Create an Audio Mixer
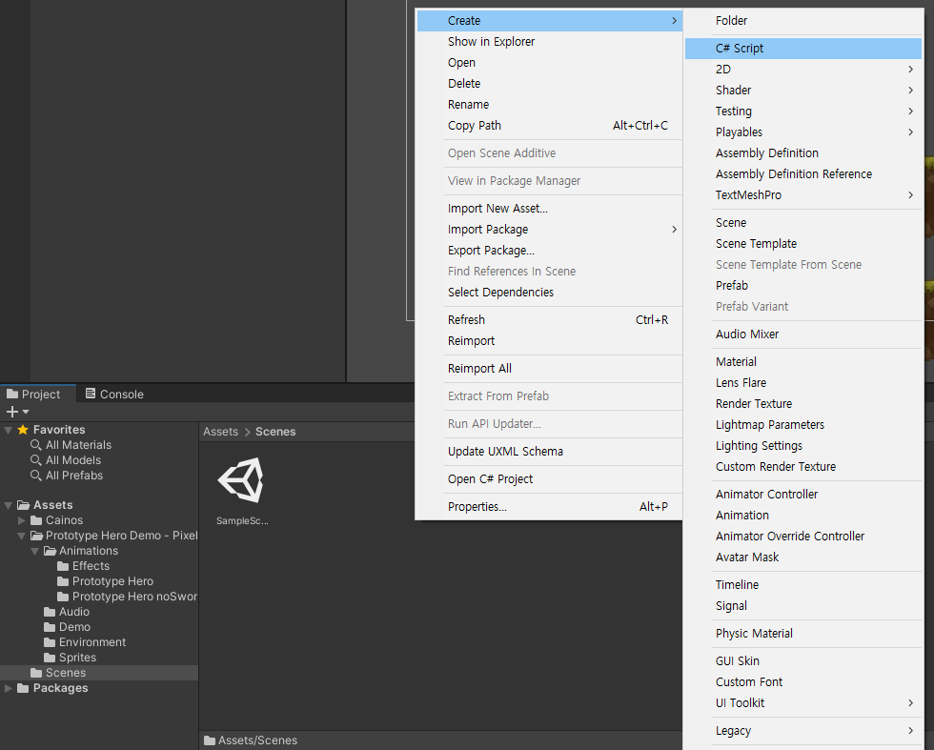934x750 pixels. [x=802, y=334]
